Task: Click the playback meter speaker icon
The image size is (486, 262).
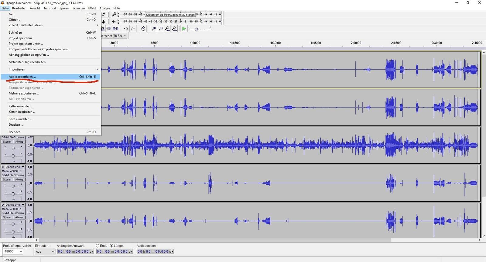Action: (114, 22)
